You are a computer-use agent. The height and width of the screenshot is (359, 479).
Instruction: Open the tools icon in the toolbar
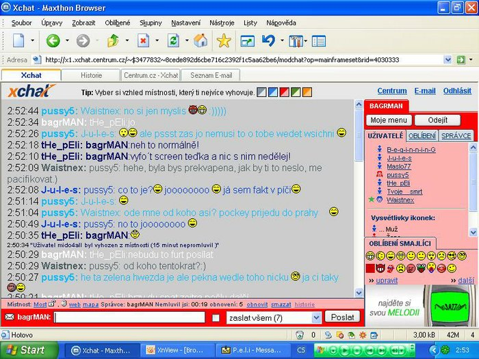pos(296,41)
